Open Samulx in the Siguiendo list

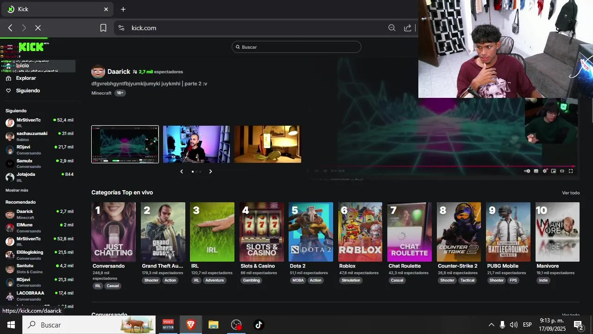[x=39, y=163]
